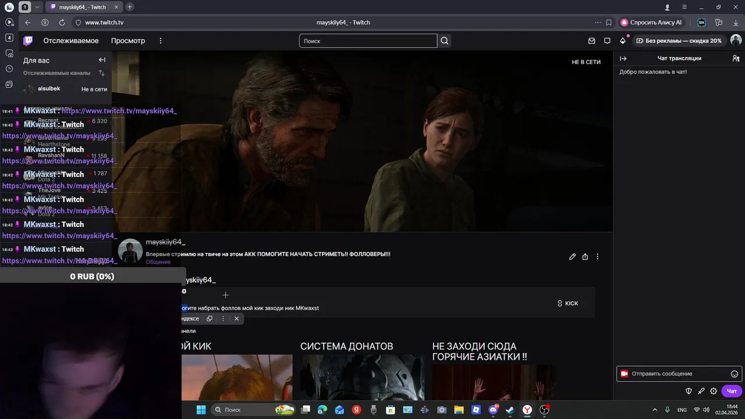
Task: Click the sword mod-view icon
Action: [x=701, y=391]
